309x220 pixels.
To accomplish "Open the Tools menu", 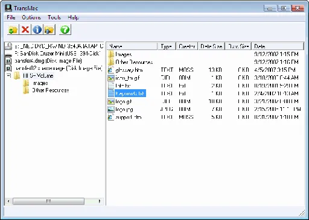I will 54,17.
